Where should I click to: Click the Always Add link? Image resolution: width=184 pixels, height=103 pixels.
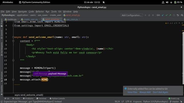145,92
